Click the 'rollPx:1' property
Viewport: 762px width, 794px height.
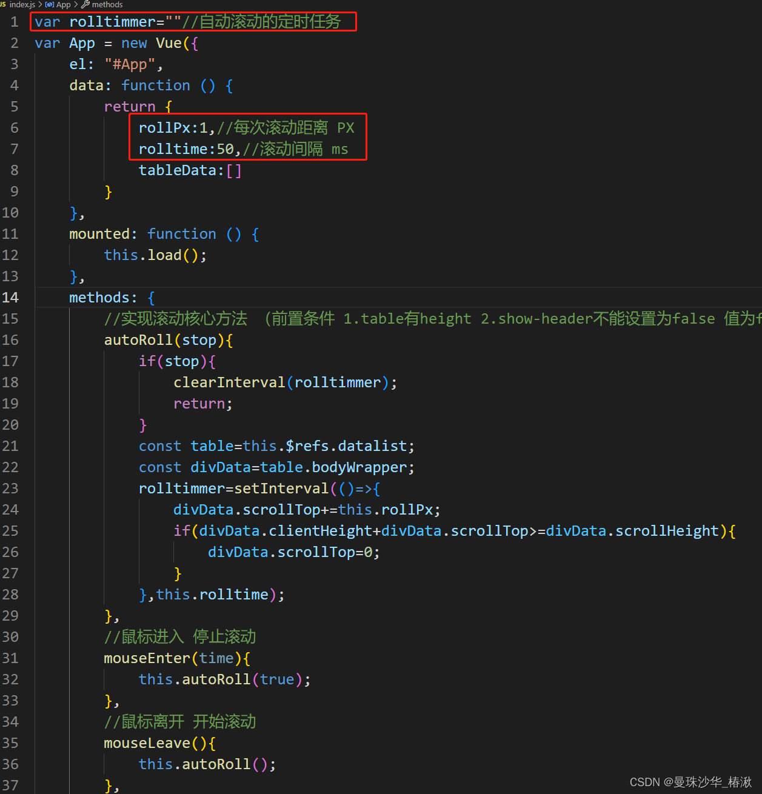click(173, 128)
